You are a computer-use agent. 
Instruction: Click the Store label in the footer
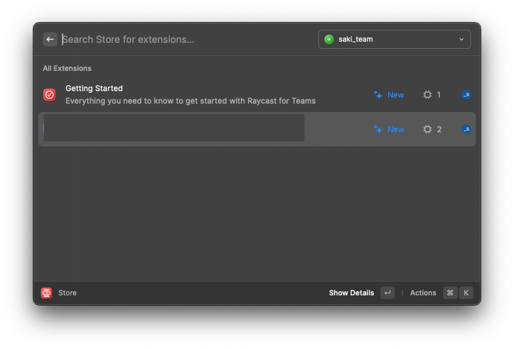[67, 292]
